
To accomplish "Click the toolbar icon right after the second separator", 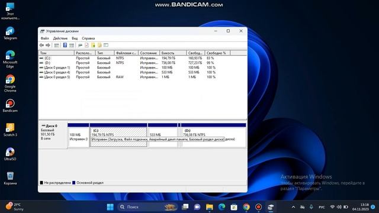I will [80, 45].
